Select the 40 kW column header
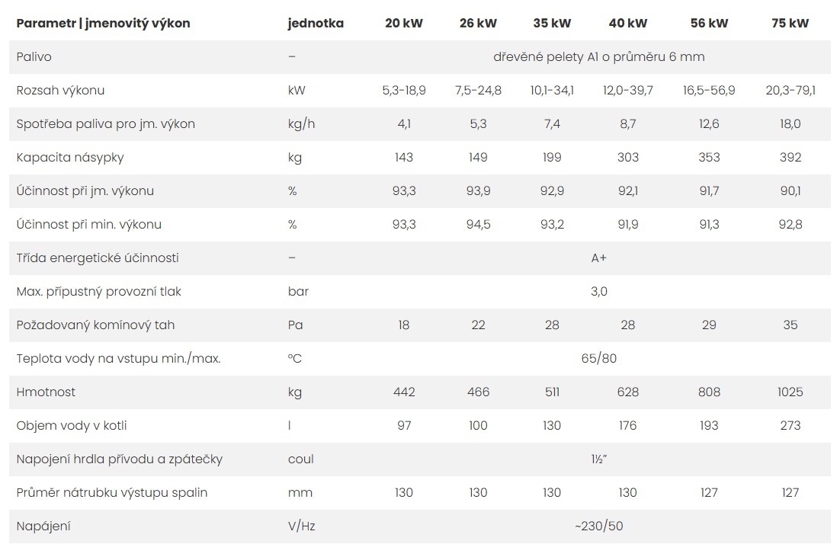The image size is (840, 560). (628, 23)
